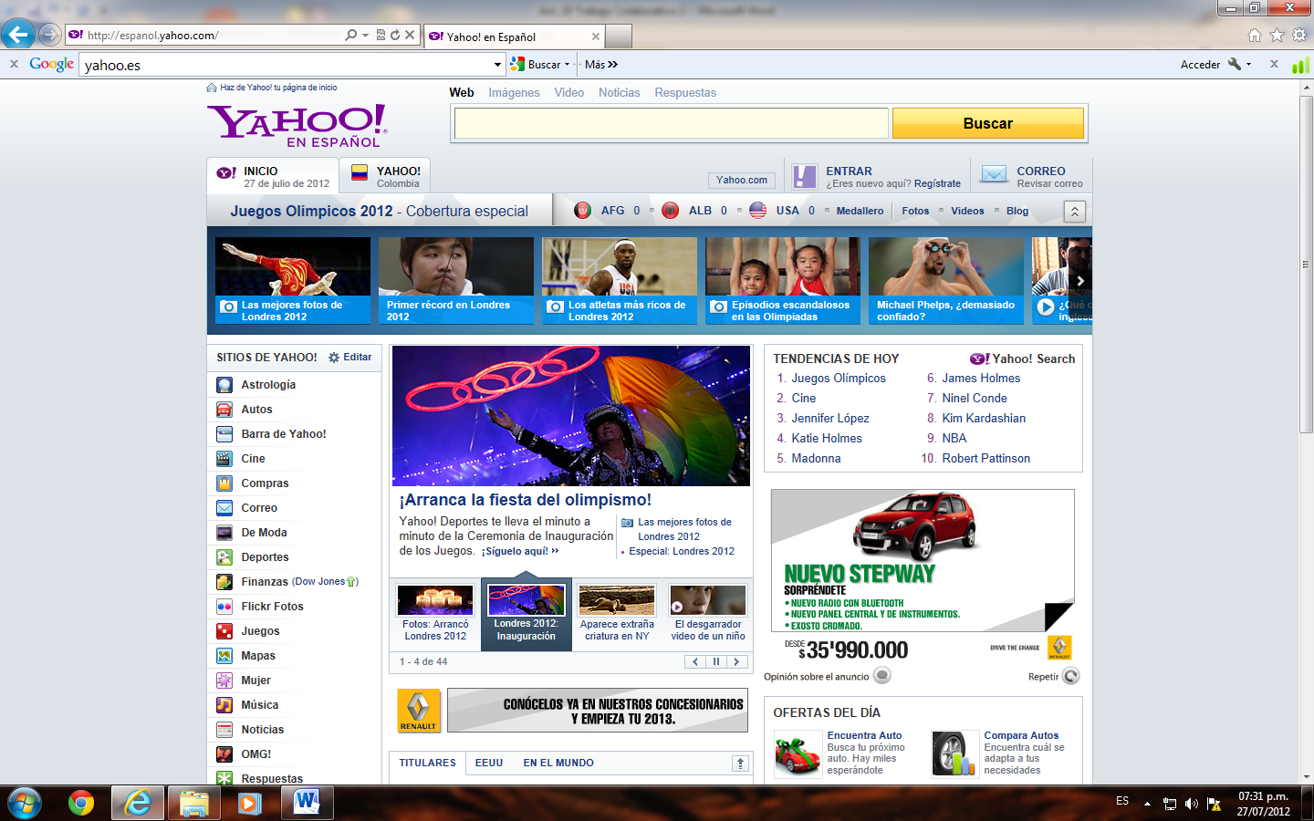This screenshot has width=1314, height=821.
Task: Show next Olympic carousel stories
Action: (x=1080, y=281)
